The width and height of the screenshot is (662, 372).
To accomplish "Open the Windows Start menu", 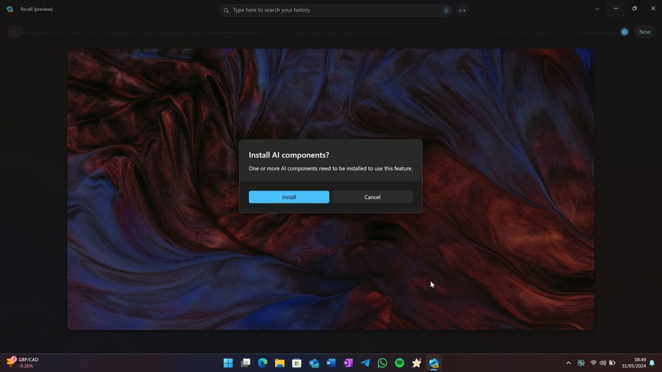I will point(228,363).
